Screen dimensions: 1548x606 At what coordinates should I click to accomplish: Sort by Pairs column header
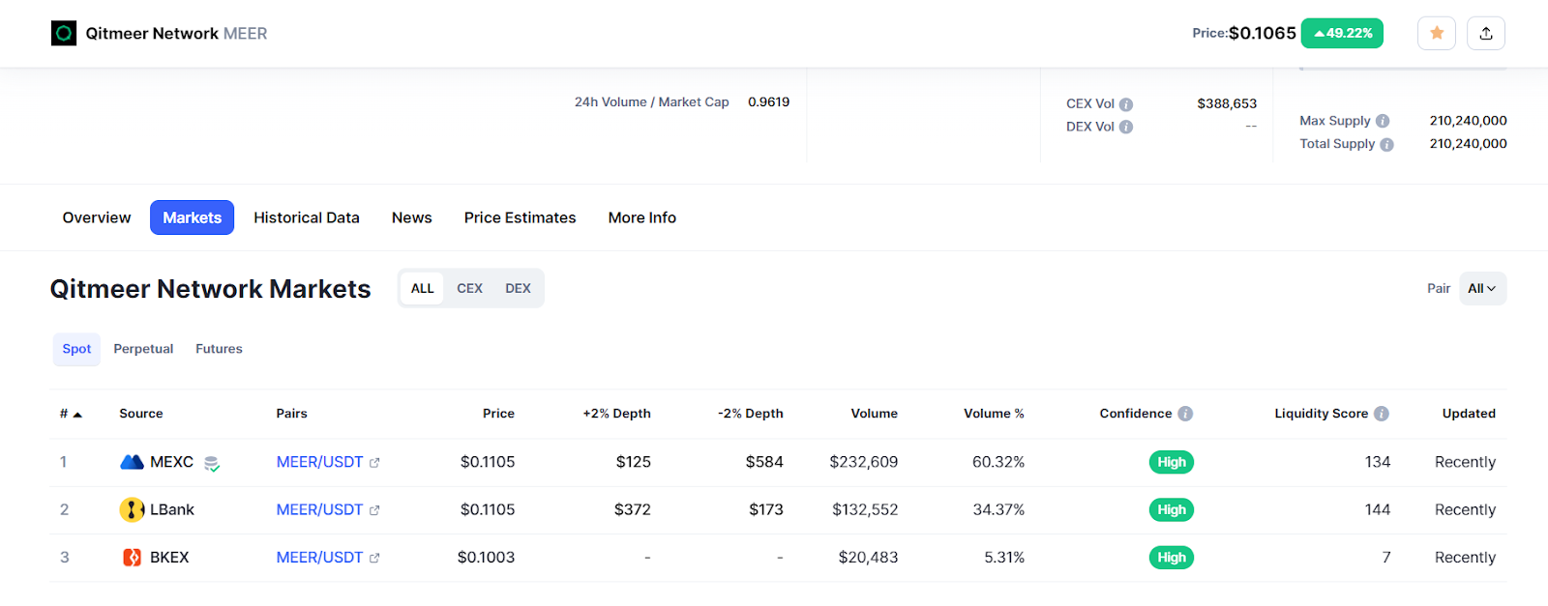[x=291, y=414]
